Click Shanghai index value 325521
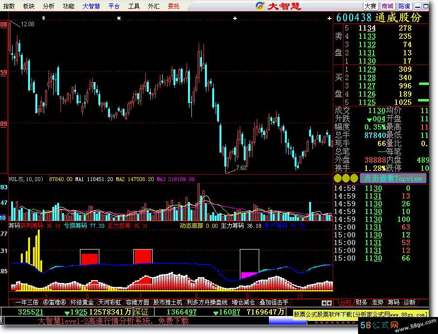 [31, 312]
